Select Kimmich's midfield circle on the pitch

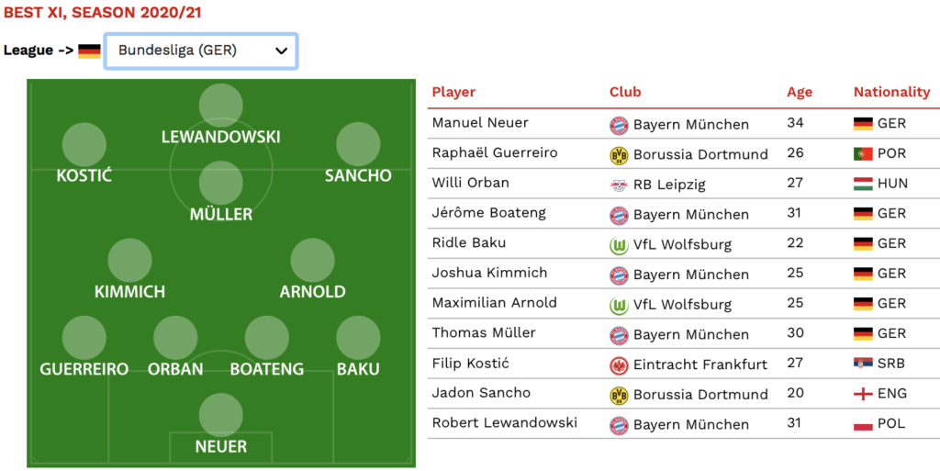coord(129,260)
